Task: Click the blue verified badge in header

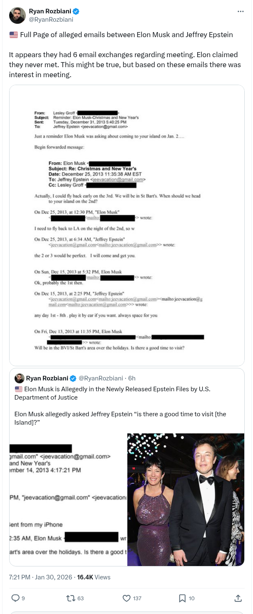Action: [x=77, y=11]
